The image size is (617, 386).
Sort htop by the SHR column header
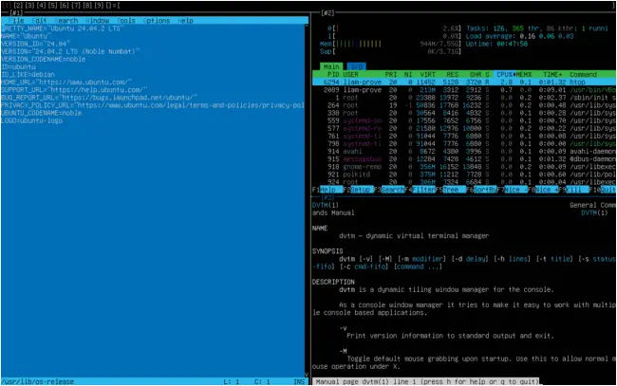pyautogui.click(x=476, y=74)
